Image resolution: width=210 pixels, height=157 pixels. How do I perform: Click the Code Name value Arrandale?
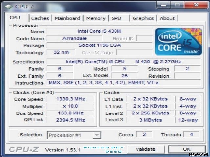click(x=74, y=38)
